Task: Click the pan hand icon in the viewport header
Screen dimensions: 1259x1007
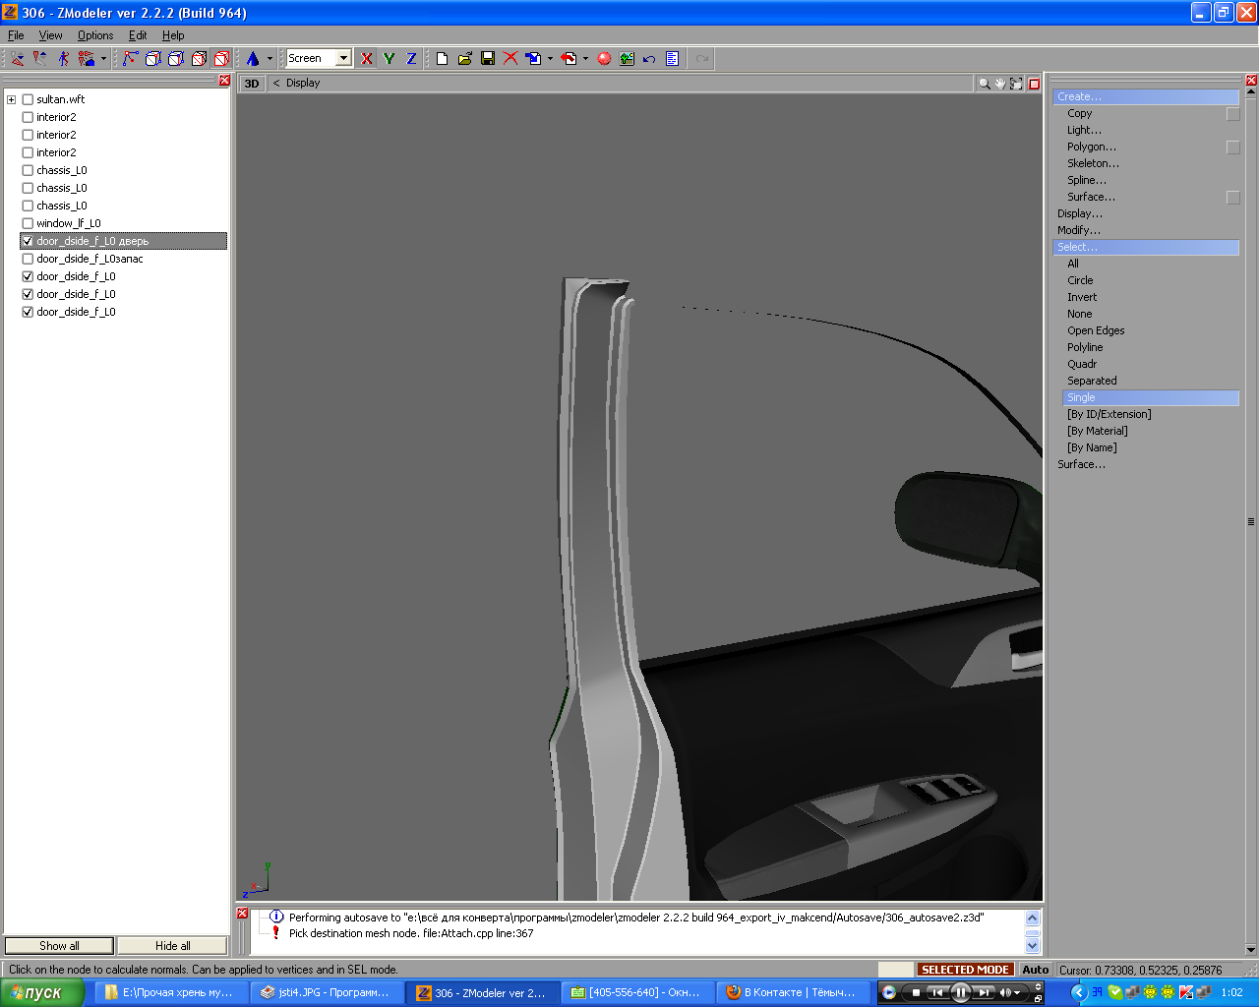Action: click(1000, 84)
